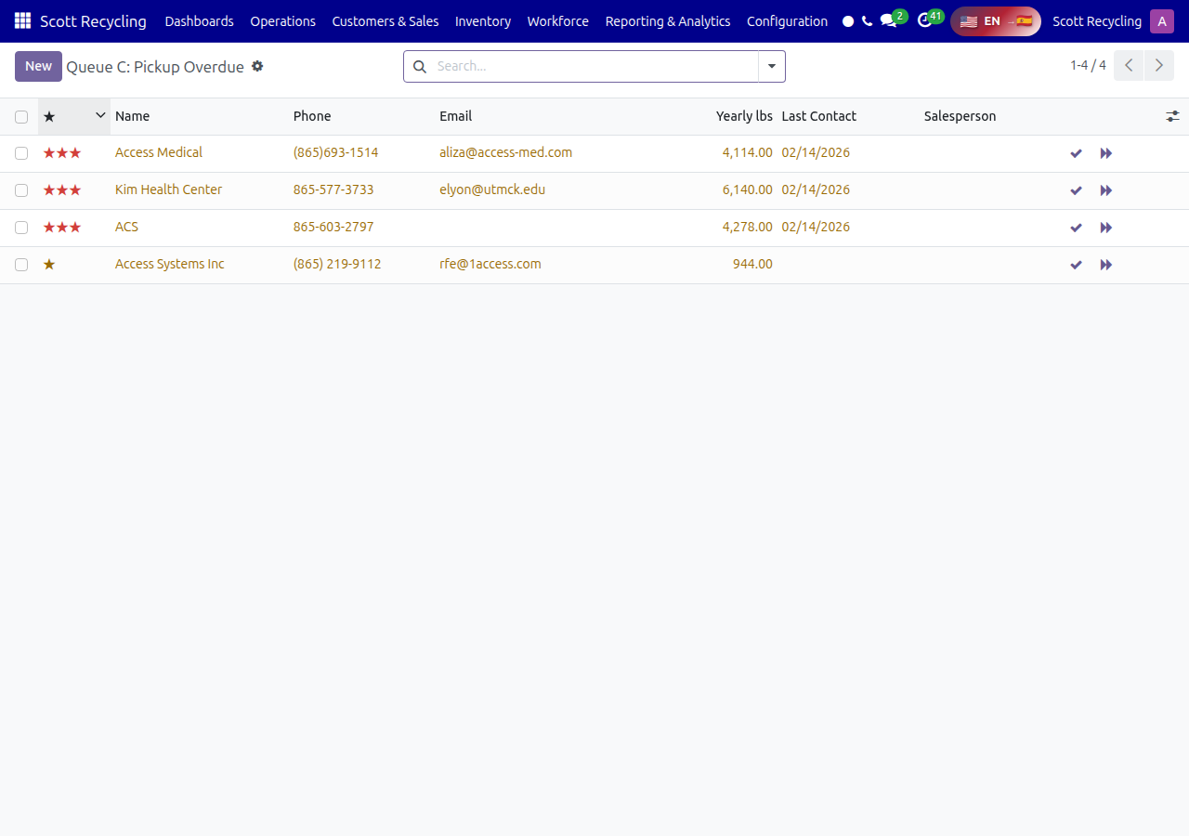This screenshot has height=836, width=1189.
Task: Click phone number (865)693-1514
Action: [335, 152]
